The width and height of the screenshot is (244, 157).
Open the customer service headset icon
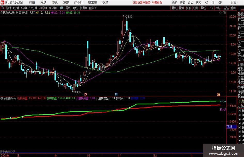point(207,3)
